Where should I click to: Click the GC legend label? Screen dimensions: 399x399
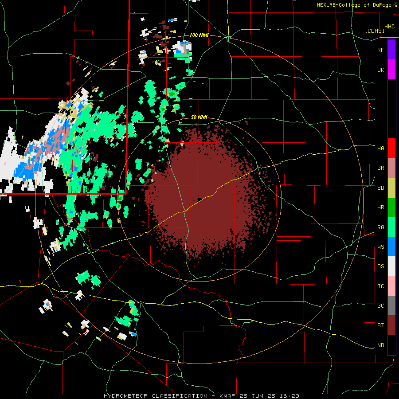click(x=380, y=305)
